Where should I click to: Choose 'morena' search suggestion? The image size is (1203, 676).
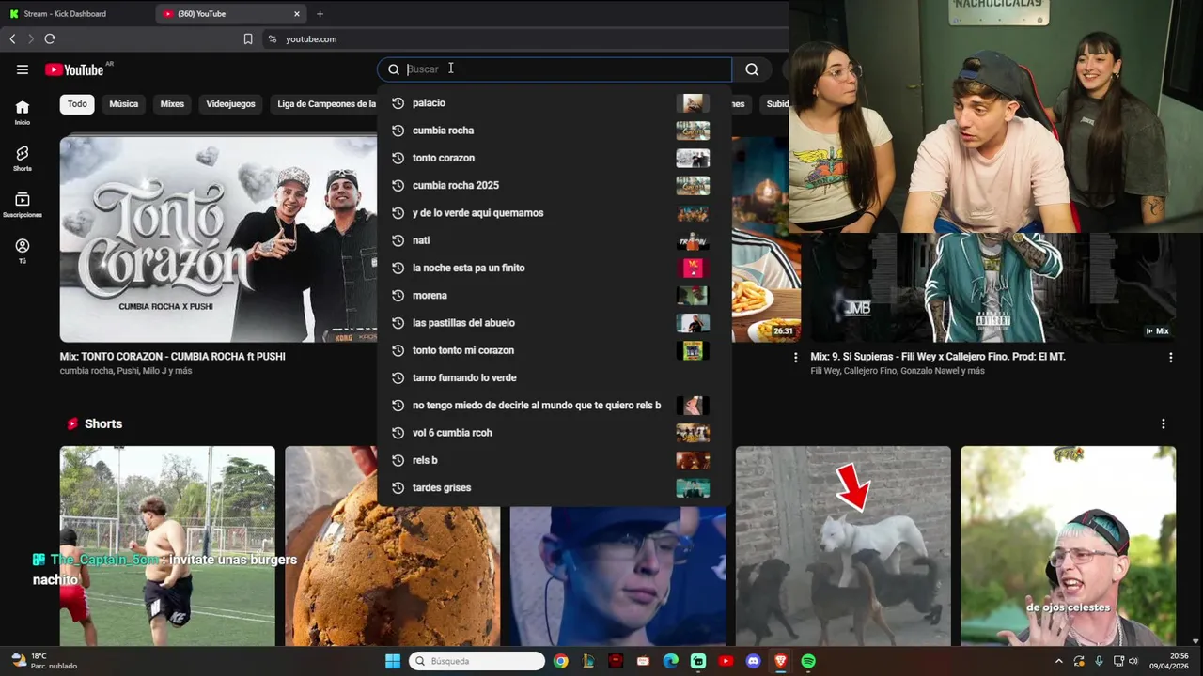pos(555,296)
